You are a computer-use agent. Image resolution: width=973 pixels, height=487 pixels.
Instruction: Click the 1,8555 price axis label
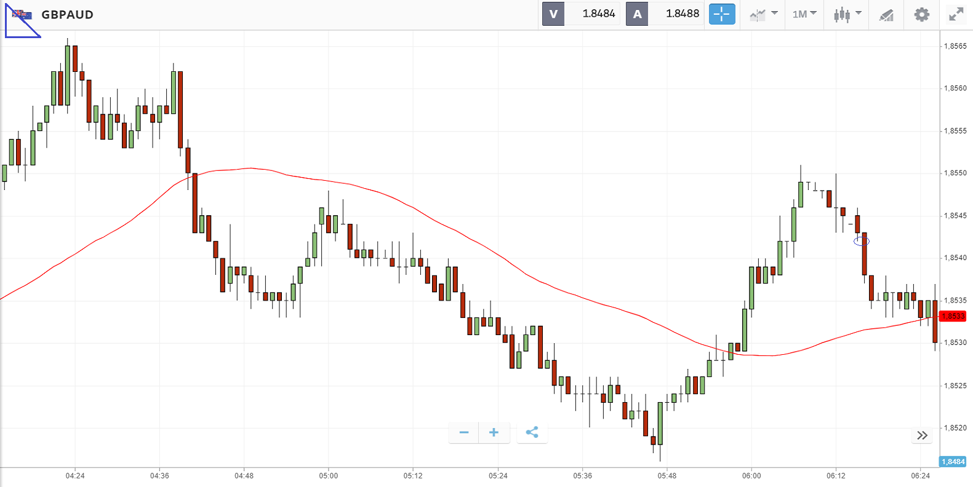pos(955,131)
